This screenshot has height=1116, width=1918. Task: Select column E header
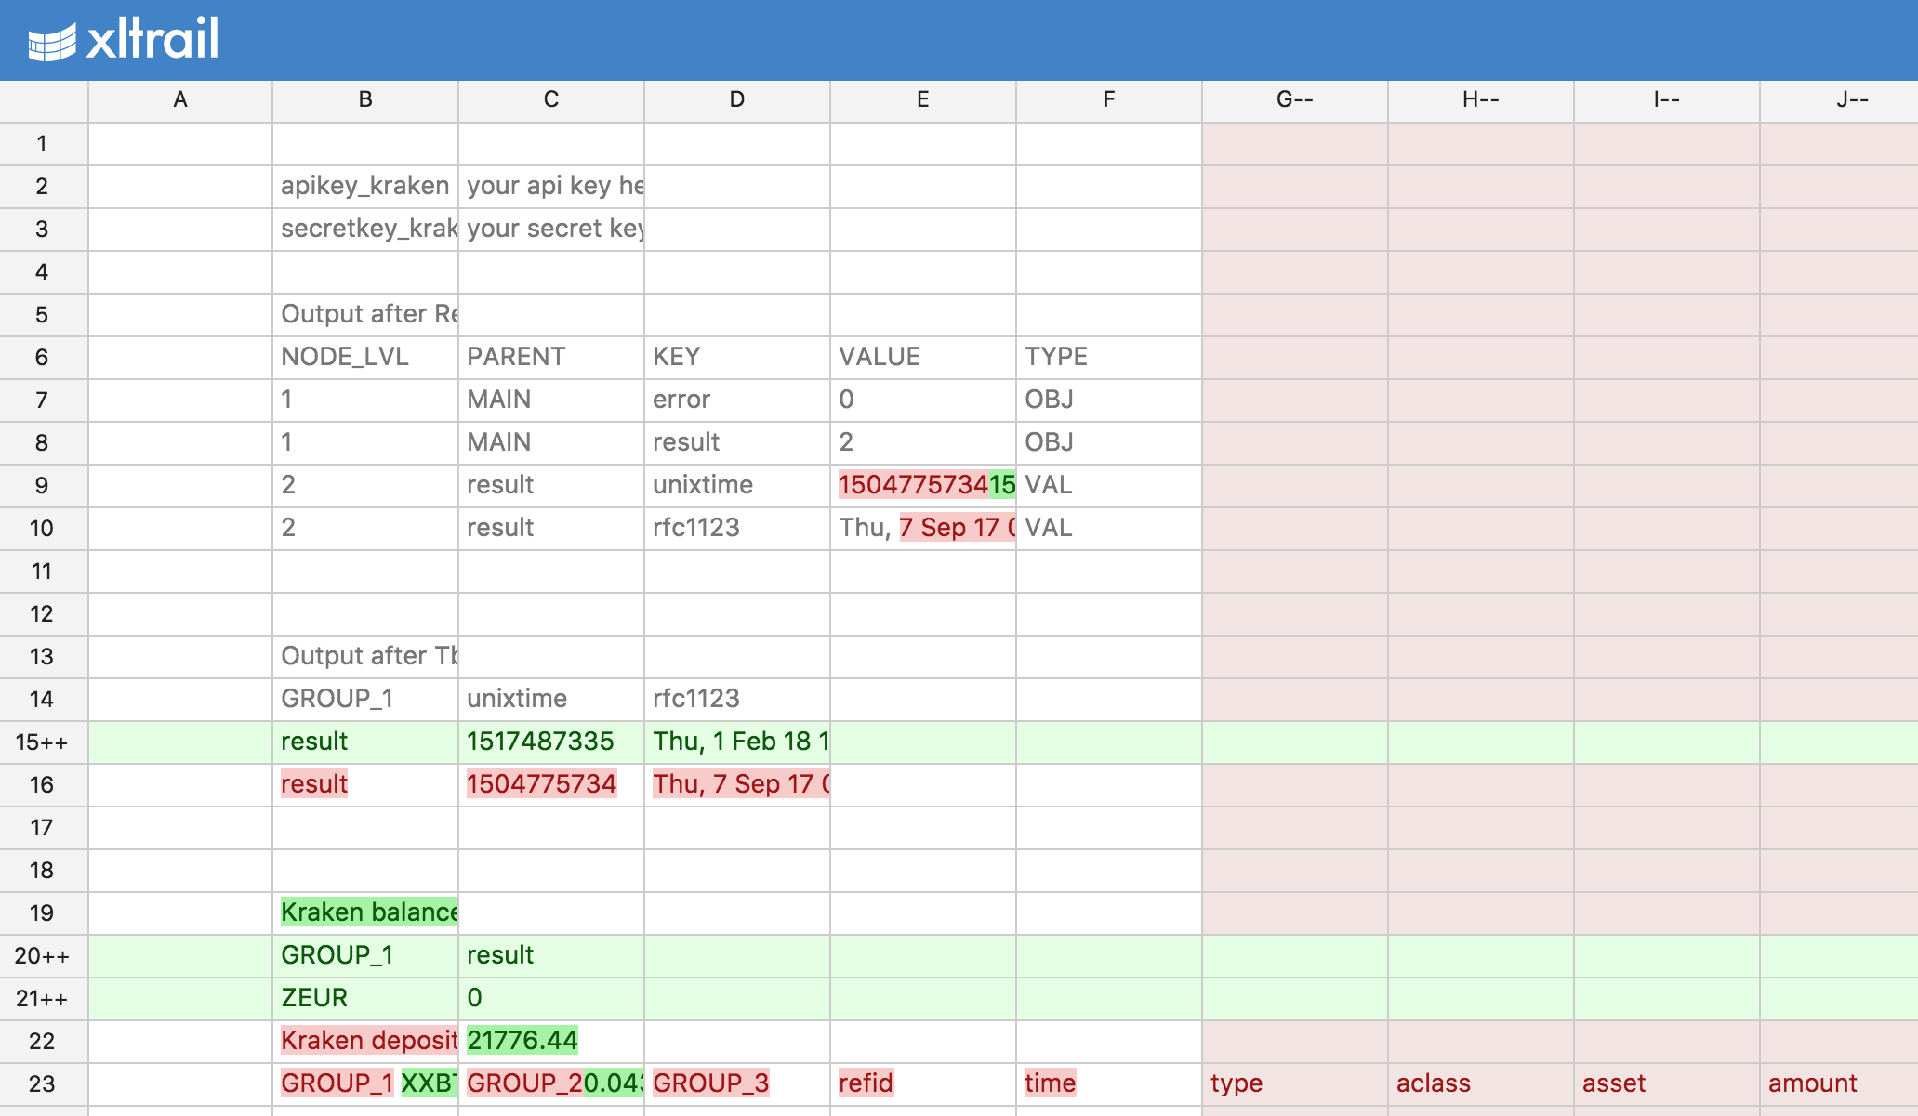[x=923, y=100]
